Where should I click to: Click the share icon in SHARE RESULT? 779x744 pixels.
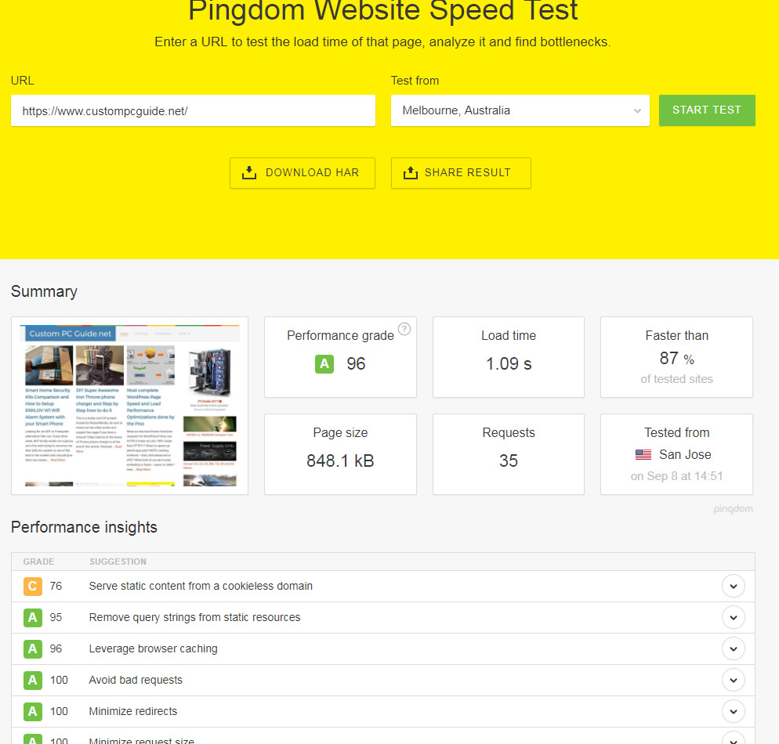411,172
